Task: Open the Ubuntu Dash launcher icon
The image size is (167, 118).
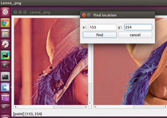Action: point(5,12)
